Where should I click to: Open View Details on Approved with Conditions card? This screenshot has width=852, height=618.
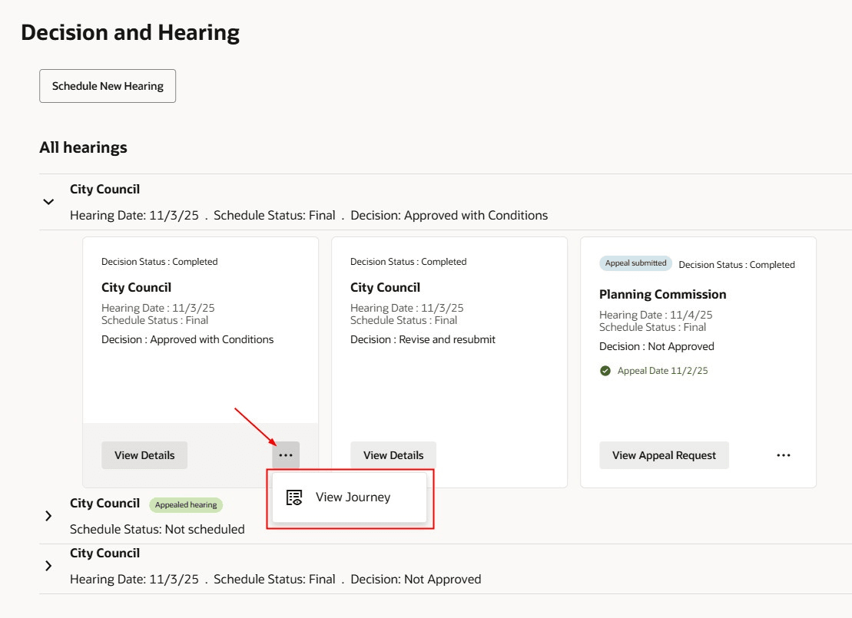[x=144, y=454]
